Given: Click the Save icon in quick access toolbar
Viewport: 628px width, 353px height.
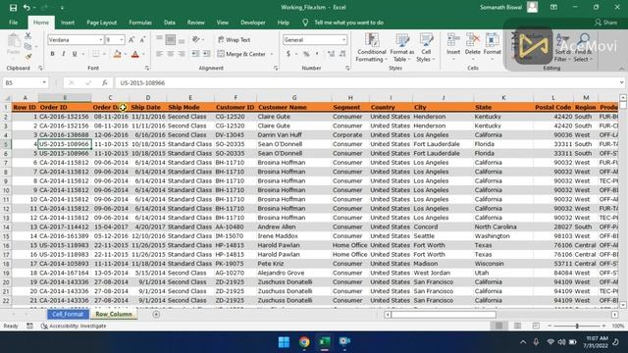Looking at the screenshot, I should 13,7.
